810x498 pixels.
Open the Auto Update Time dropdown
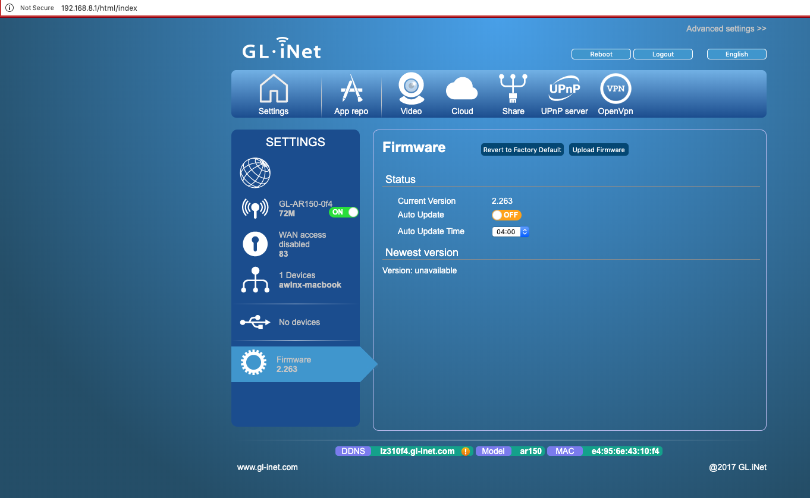tap(510, 232)
